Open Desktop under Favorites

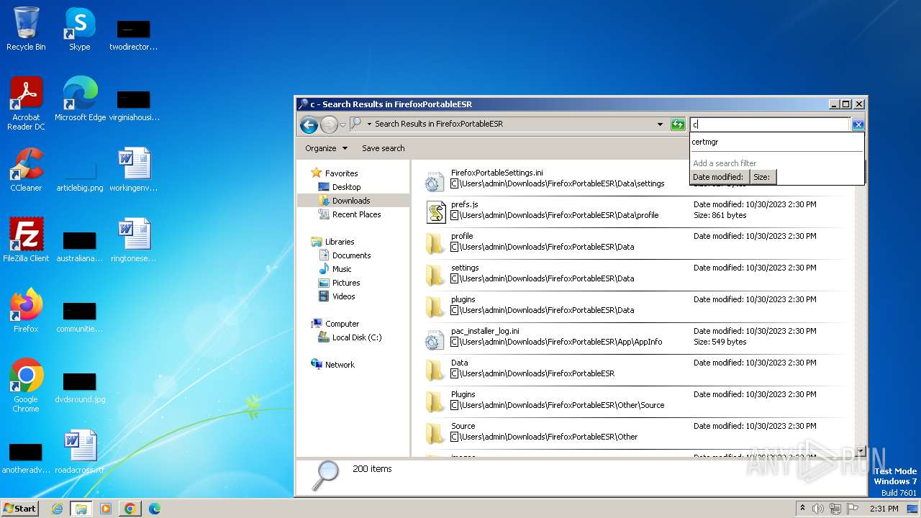[346, 187]
